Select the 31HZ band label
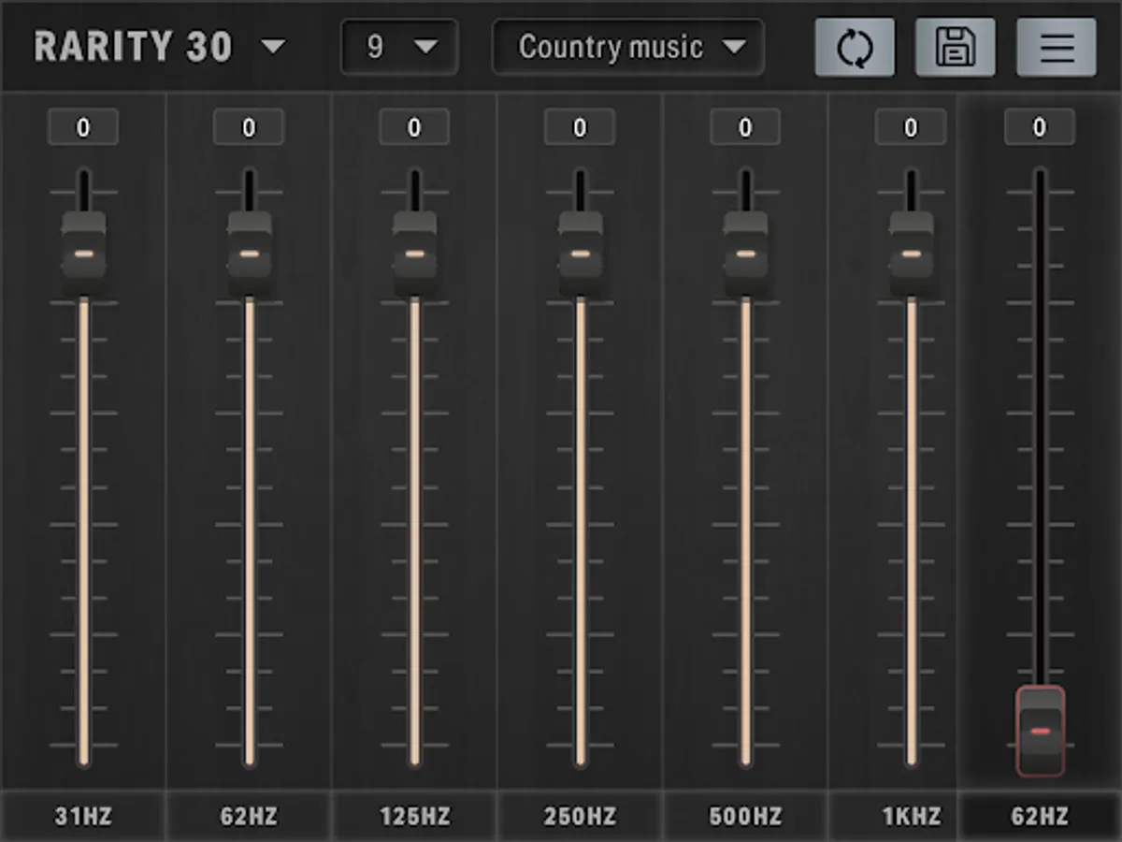 point(83,816)
